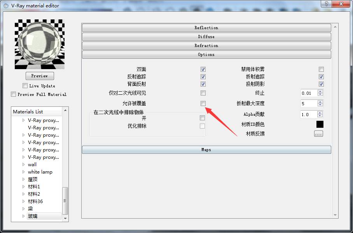Expand the Maps rollout
The width and height of the screenshot is (353, 233).
(x=206, y=150)
